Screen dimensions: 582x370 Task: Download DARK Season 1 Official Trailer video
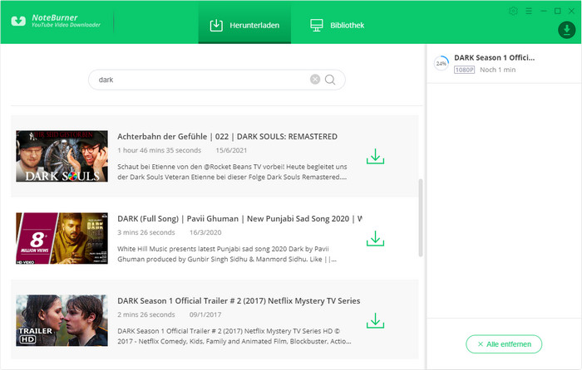pos(375,321)
